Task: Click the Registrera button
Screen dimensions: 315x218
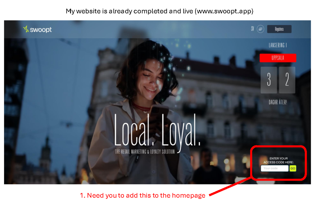Action: click(x=279, y=29)
